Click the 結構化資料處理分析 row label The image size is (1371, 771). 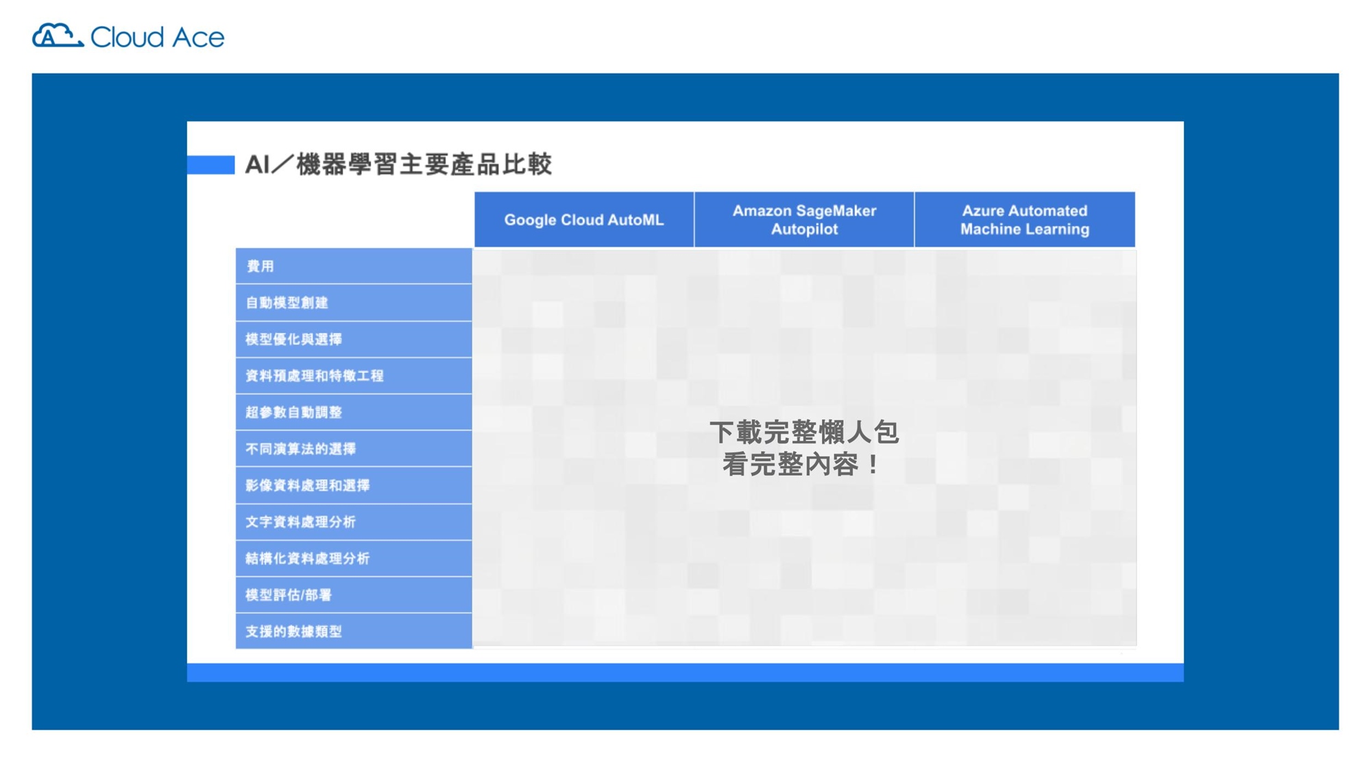point(307,559)
